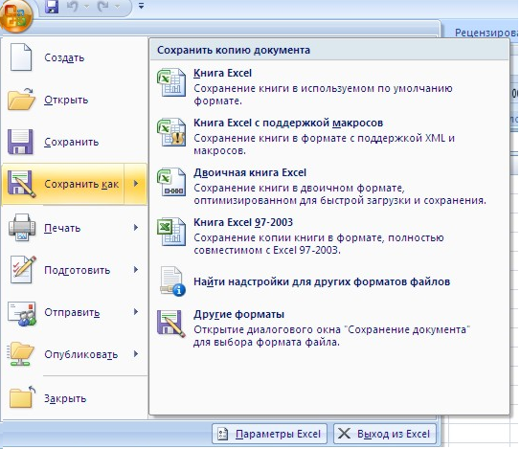Save as Книга Excel default format

point(329,86)
